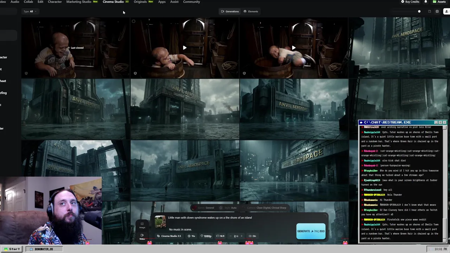This screenshot has width=450, height=253.
Task: Click reference image thumbnail in prompt
Action: tap(160, 222)
